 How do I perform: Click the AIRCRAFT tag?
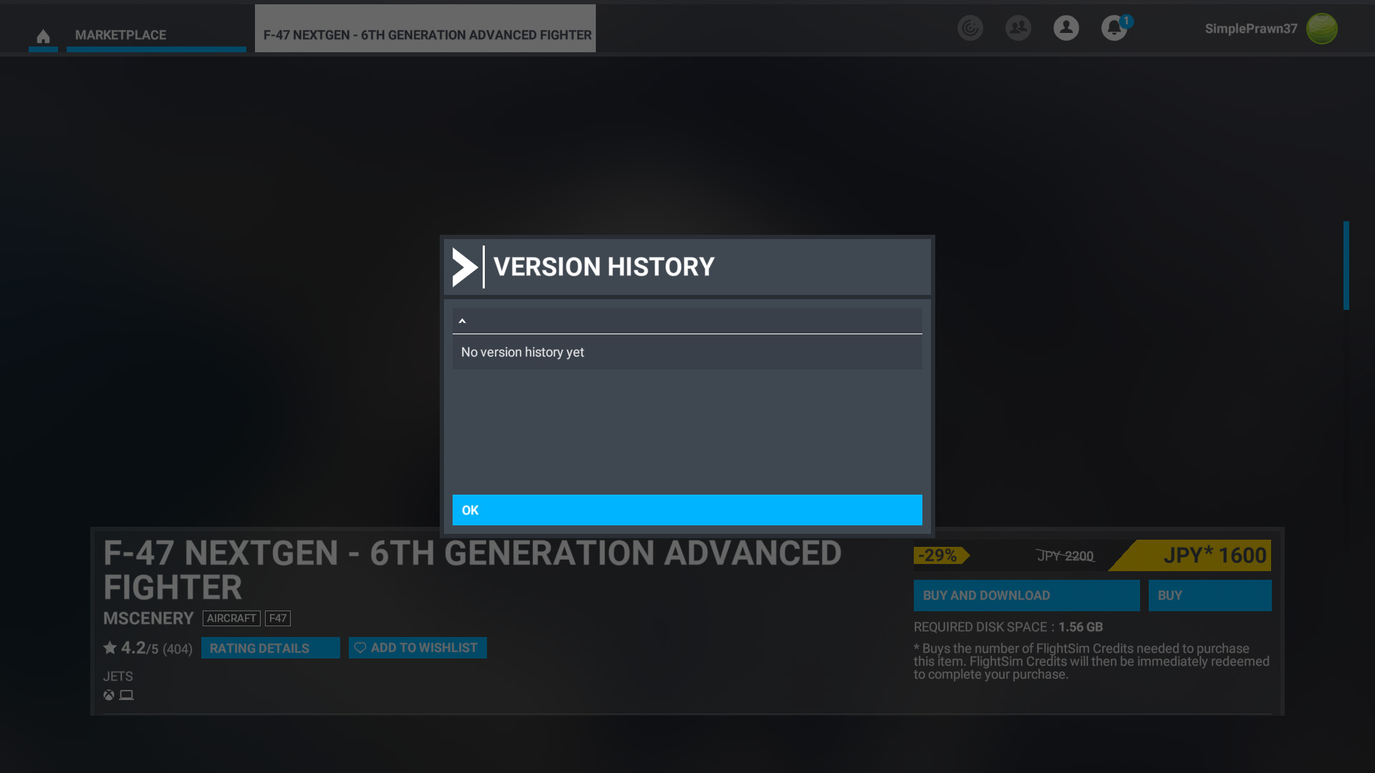pyautogui.click(x=231, y=618)
